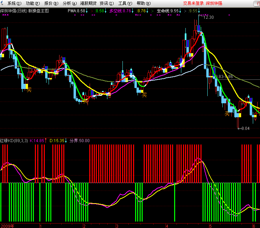Expand the 报价 menu

[51, 3]
